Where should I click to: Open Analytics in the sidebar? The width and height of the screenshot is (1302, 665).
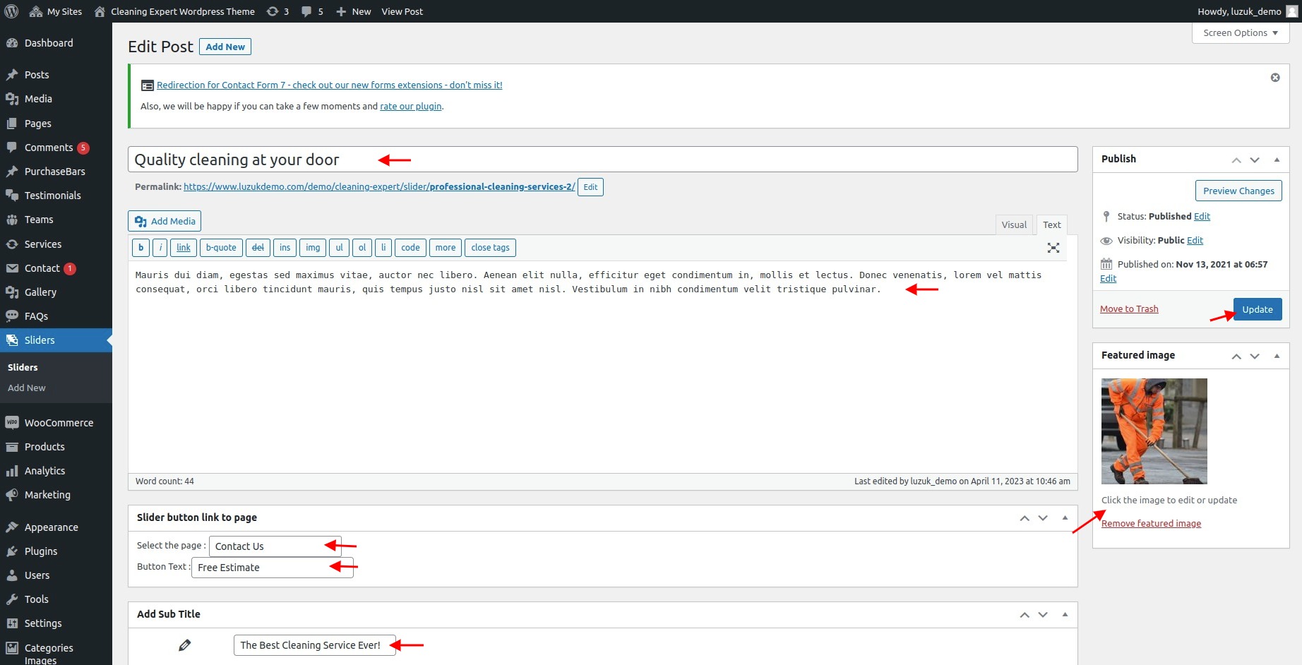pos(56,471)
